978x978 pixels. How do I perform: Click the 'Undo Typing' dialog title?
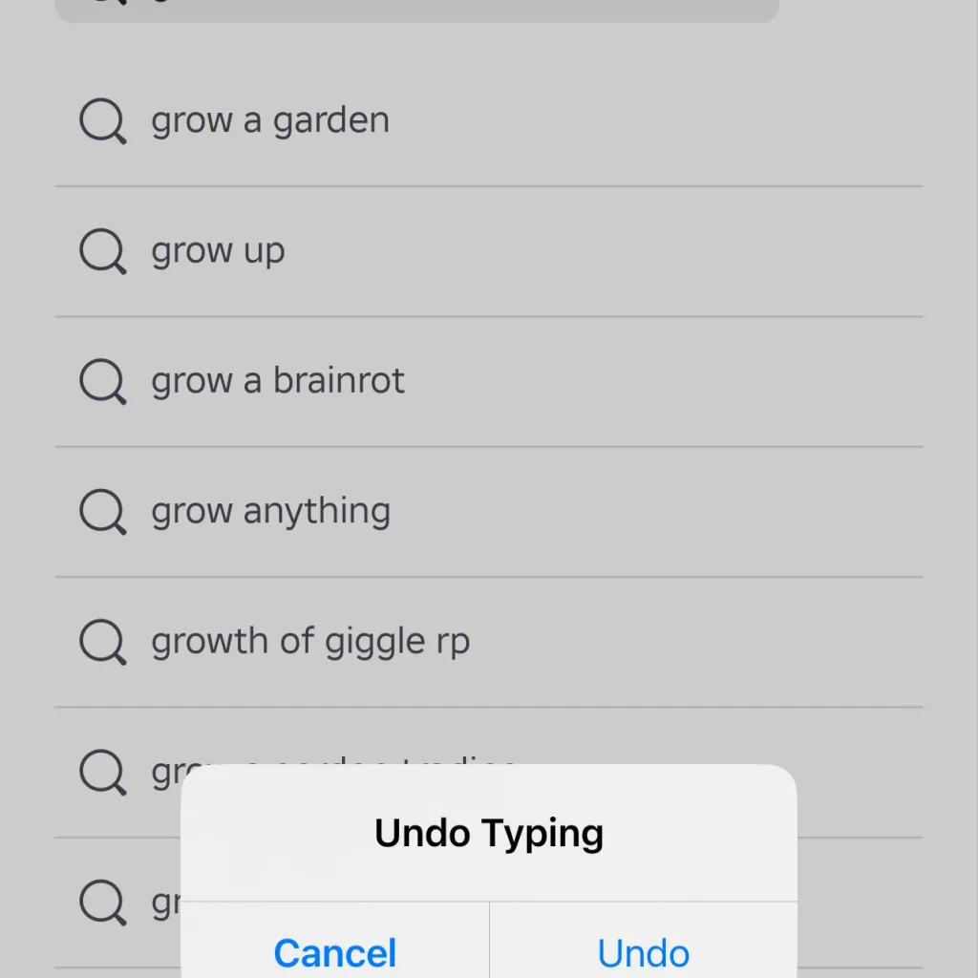pos(489,833)
